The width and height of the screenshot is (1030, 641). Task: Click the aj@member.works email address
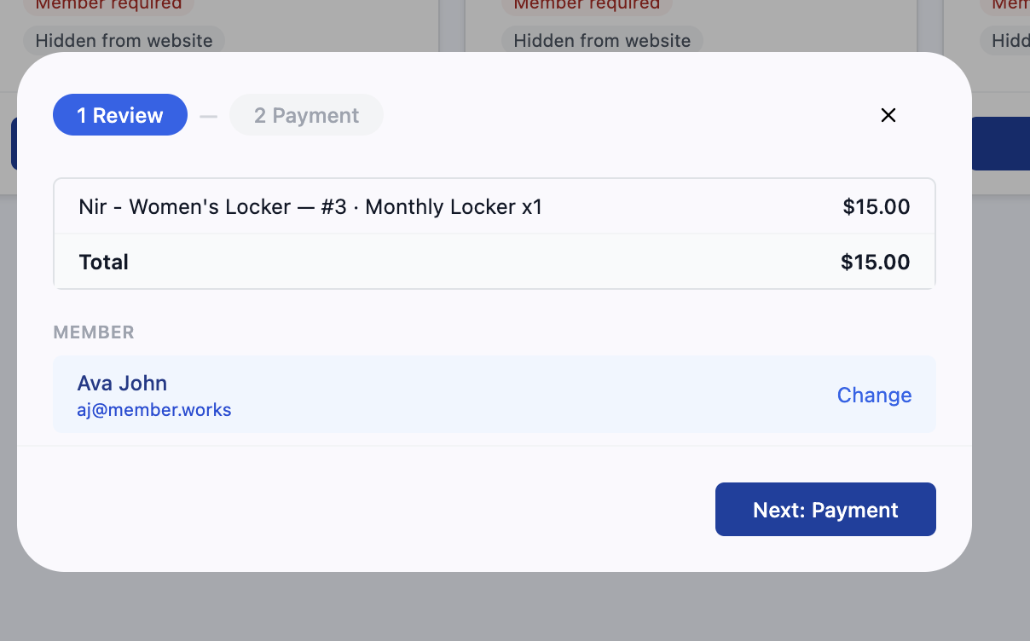pos(154,410)
